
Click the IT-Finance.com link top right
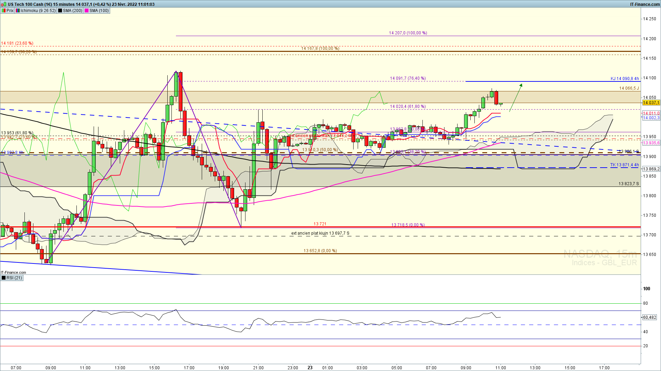644,4
